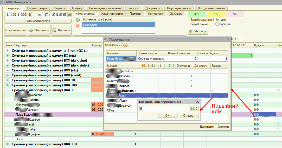Expand the BXX 10R tree row
282x148 pixels.
[x=7, y=85]
